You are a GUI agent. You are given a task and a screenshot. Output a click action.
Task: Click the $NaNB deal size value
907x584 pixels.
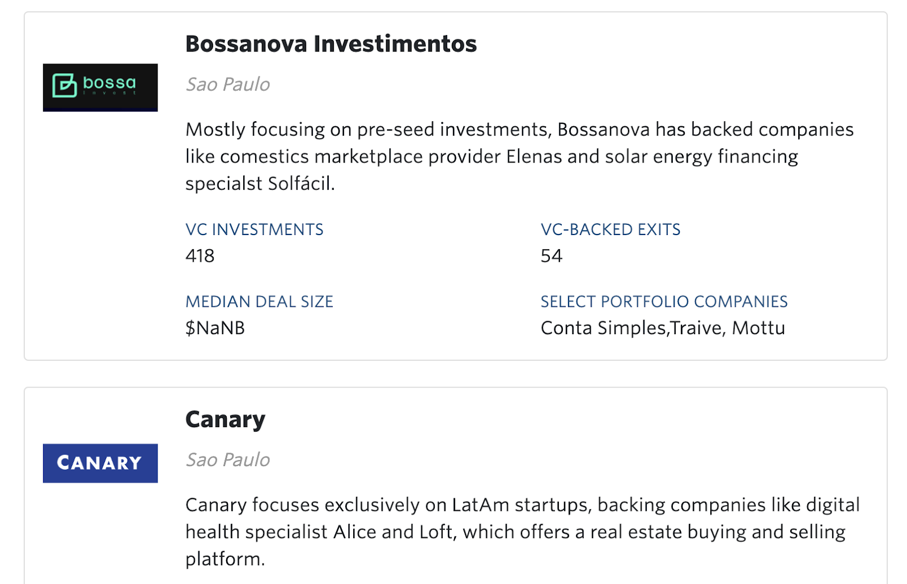click(215, 328)
